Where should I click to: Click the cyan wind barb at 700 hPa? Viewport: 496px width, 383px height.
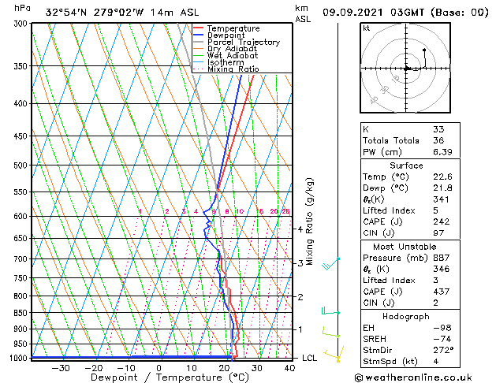(331, 264)
